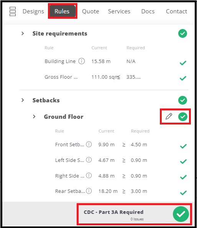Click the info icon beside Left Side Setback
The width and height of the screenshot is (197, 228).
[89, 160]
